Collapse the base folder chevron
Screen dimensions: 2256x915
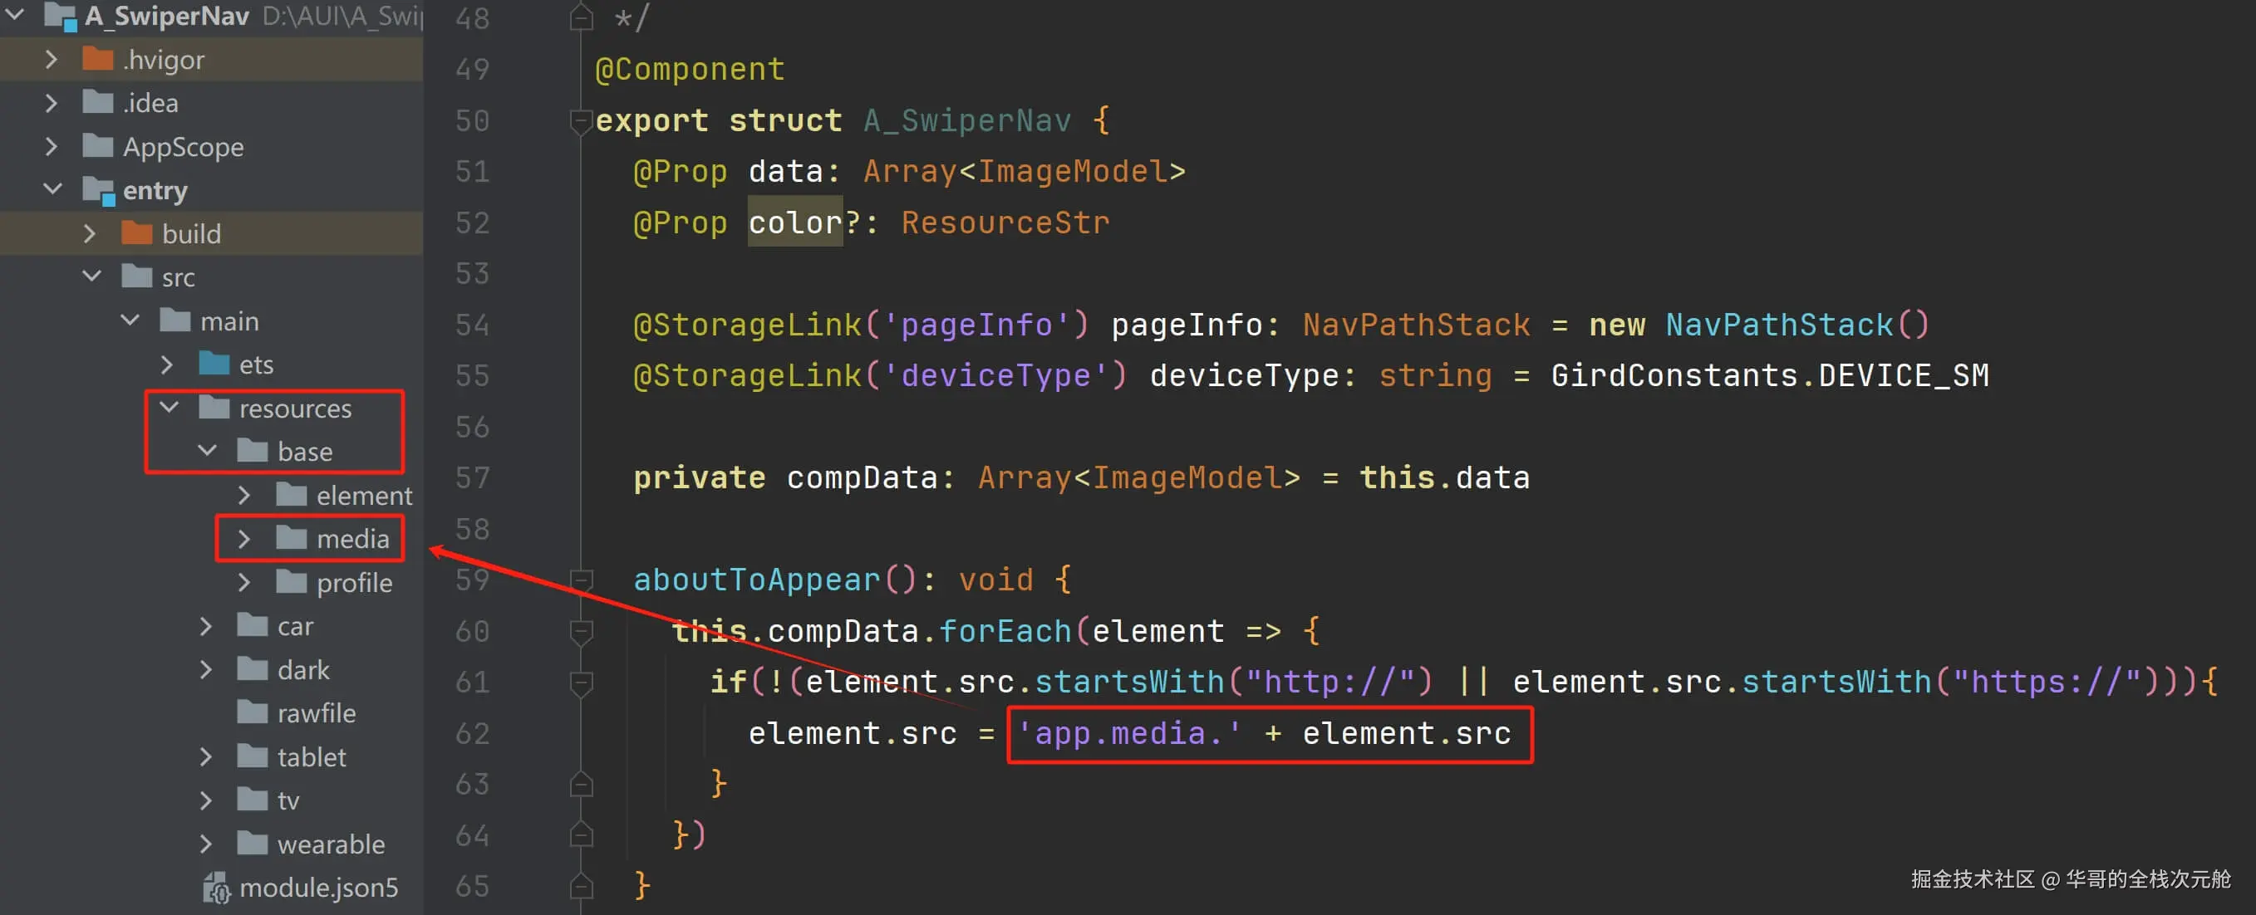pyautogui.click(x=207, y=451)
